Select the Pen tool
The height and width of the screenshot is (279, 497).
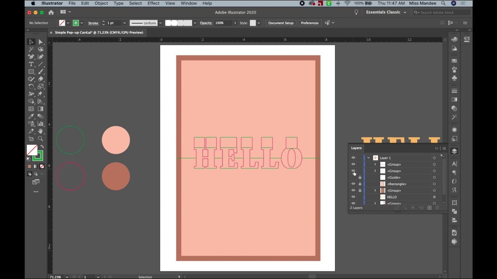pos(31,57)
